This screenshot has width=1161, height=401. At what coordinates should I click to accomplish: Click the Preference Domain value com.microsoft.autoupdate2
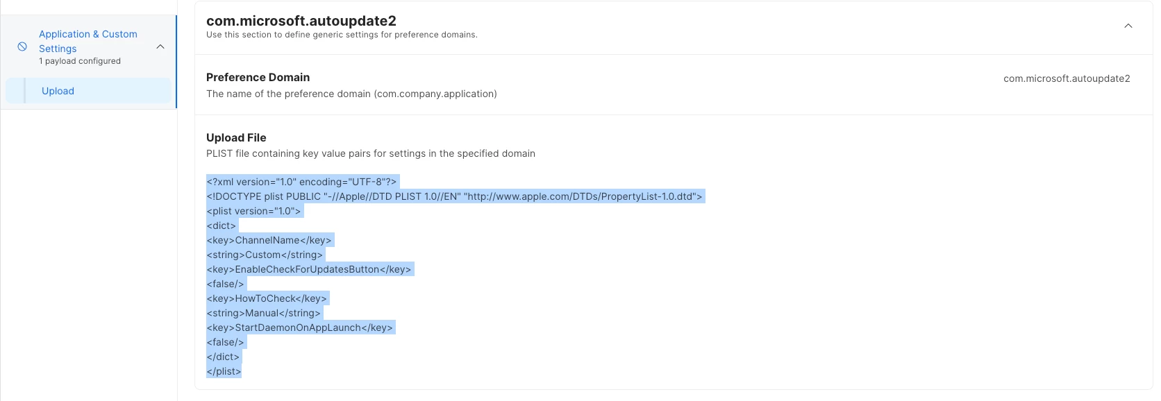pyautogui.click(x=1067, y=78)
